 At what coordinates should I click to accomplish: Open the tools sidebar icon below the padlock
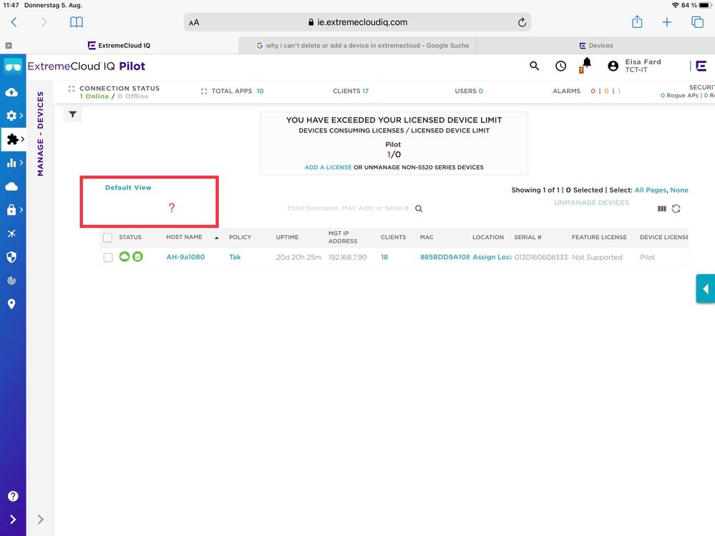[x=12, y=233]
